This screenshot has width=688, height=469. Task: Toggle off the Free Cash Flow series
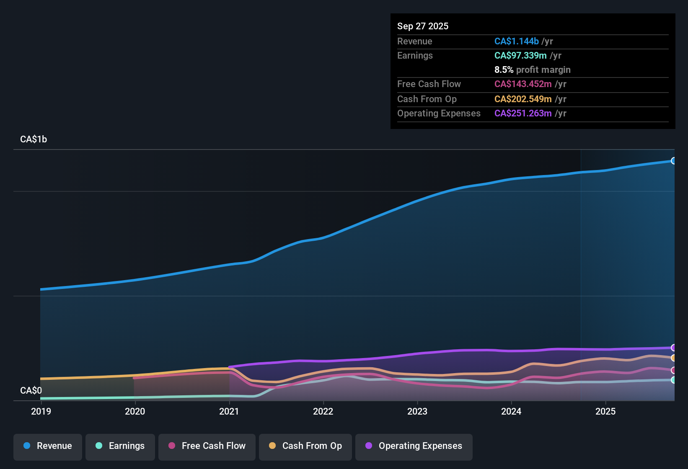207,446
